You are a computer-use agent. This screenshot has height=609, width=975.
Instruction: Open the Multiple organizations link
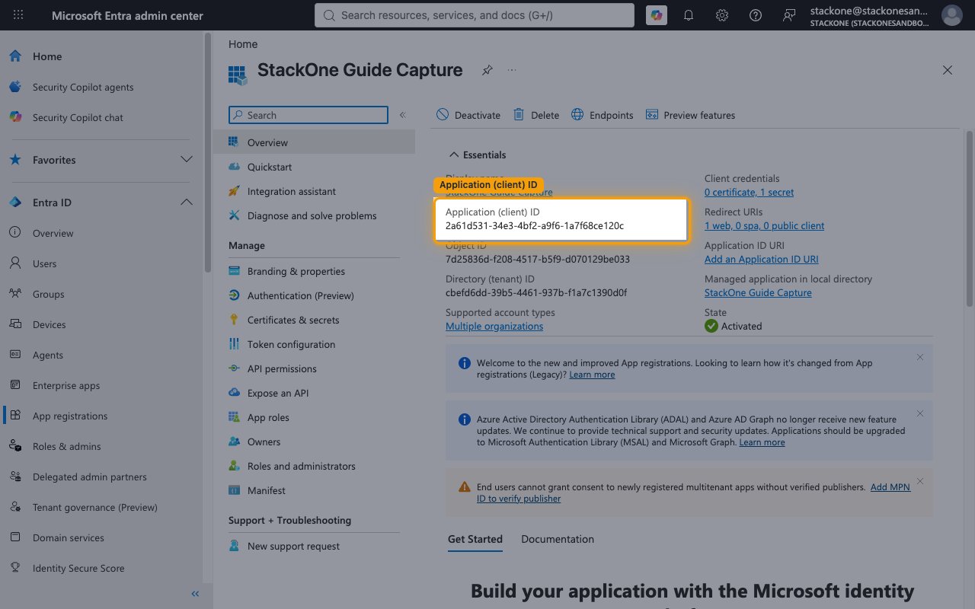click(x=494, y=326)
